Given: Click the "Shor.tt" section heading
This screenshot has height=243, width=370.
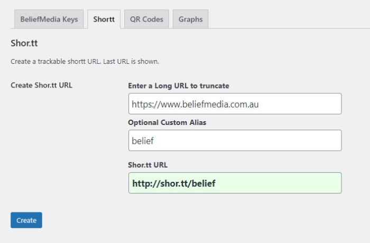Looking at the screenshot, I should (24, 43).
